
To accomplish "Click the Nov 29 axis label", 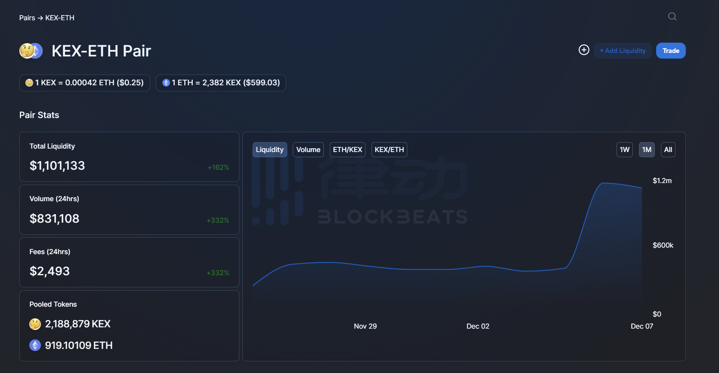I will (x=365, y=326).
